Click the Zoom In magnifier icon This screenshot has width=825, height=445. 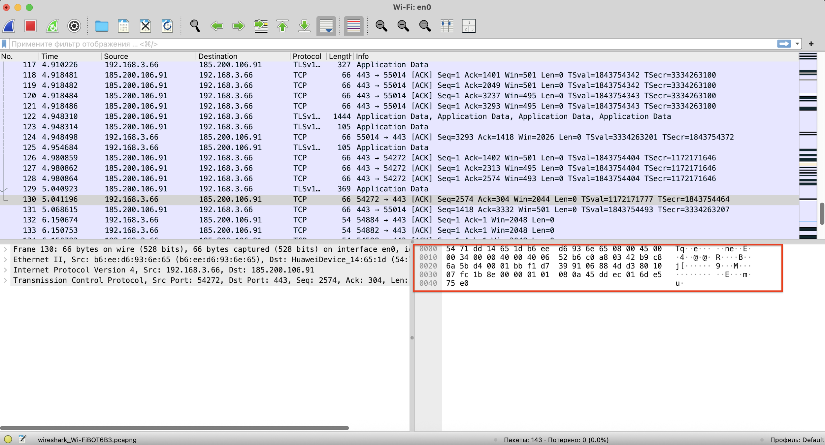(381, 26)
